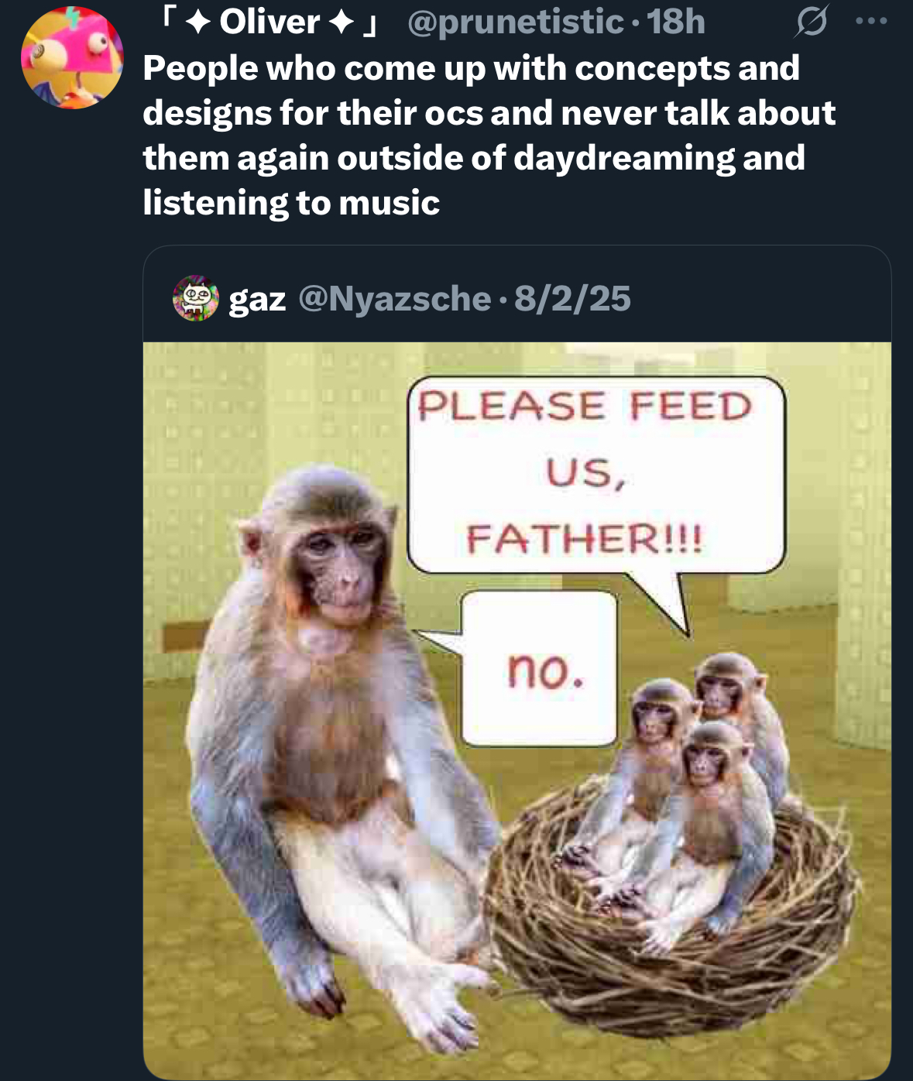Click the "PLEASE FEED US, FATHER!!!" speech bubble

tap(595, 474)
